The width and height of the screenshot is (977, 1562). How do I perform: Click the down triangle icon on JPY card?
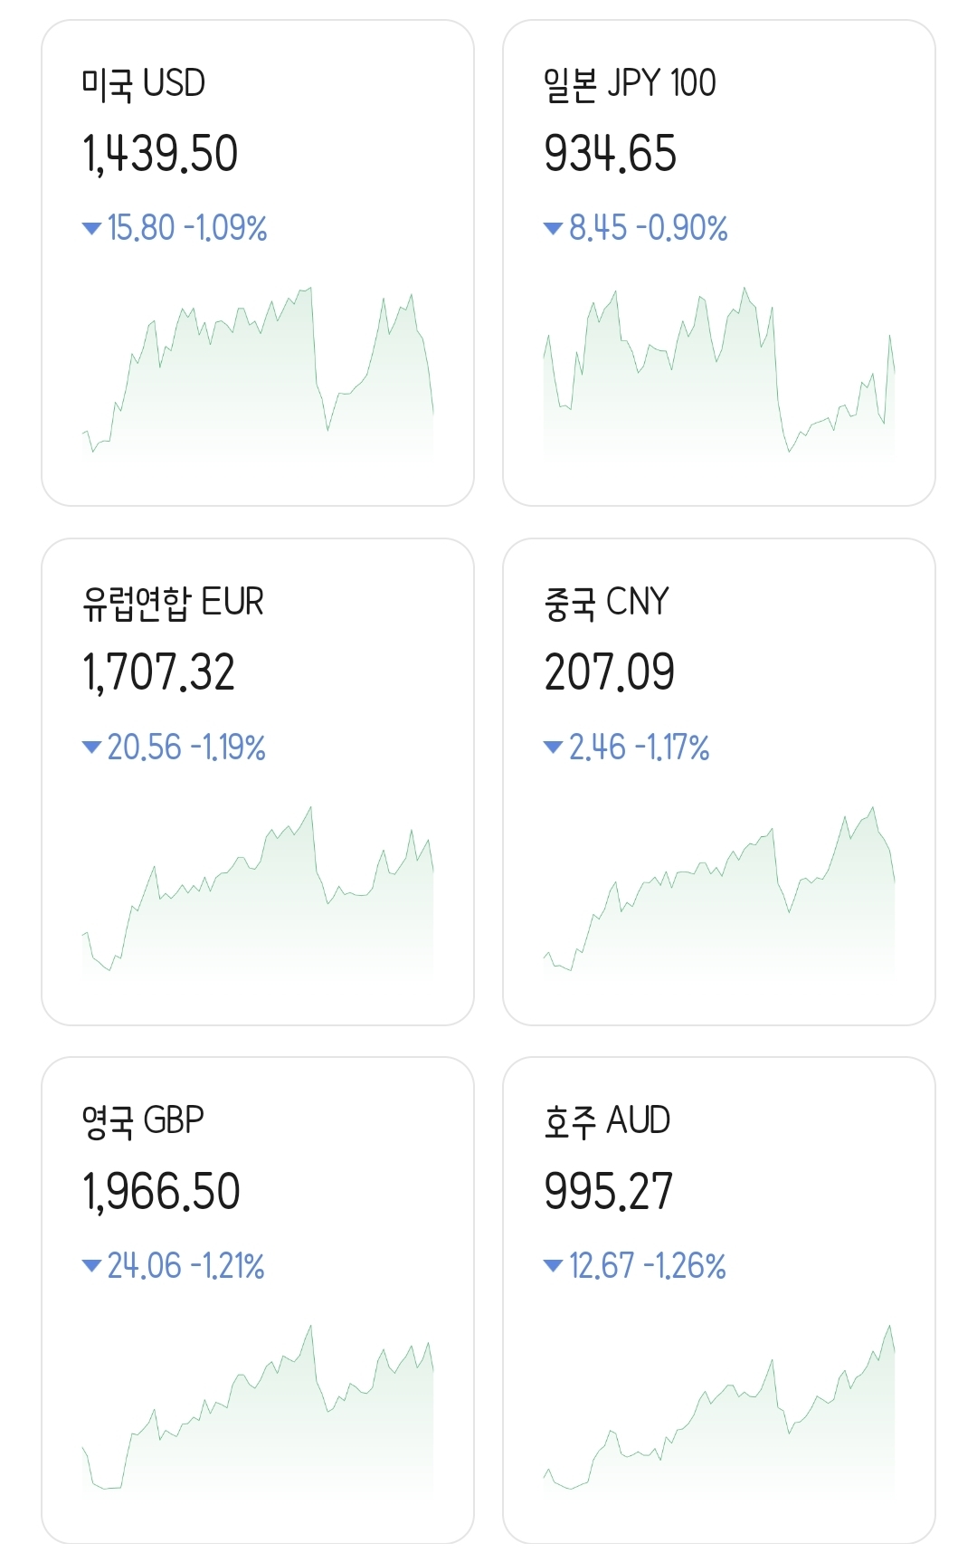click(x=553, y=228)
